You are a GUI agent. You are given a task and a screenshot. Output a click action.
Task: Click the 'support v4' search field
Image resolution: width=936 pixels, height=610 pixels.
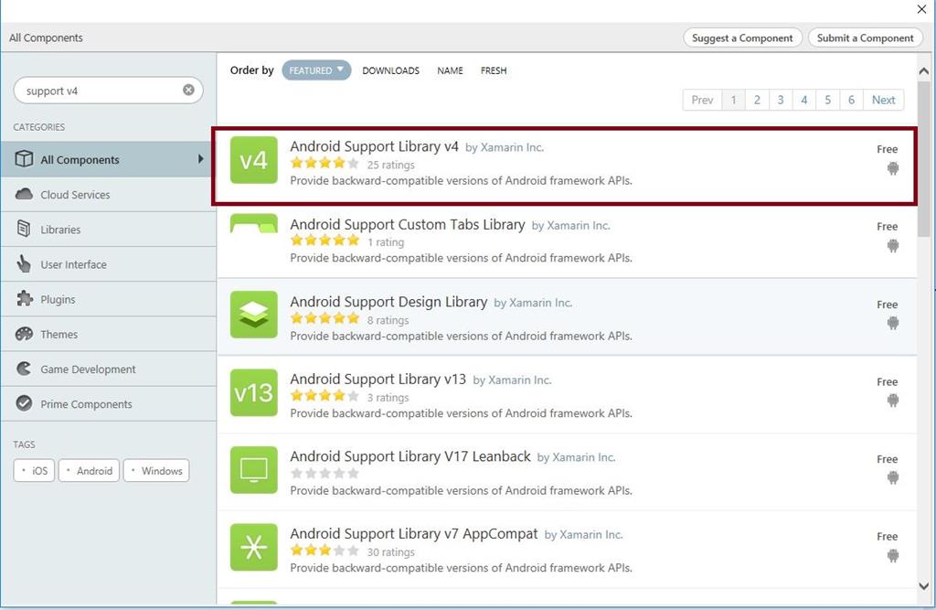[x=108, y=91]
